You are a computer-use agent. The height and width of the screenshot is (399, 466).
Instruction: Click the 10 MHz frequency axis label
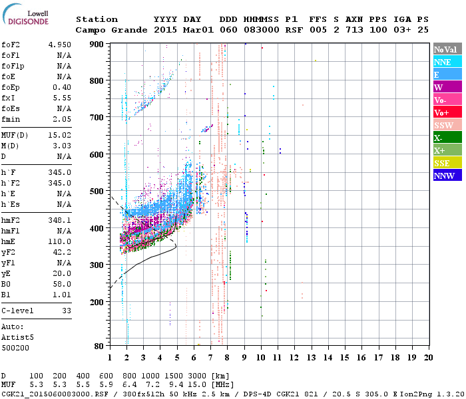pyautogui.click(x=261, y=358)
